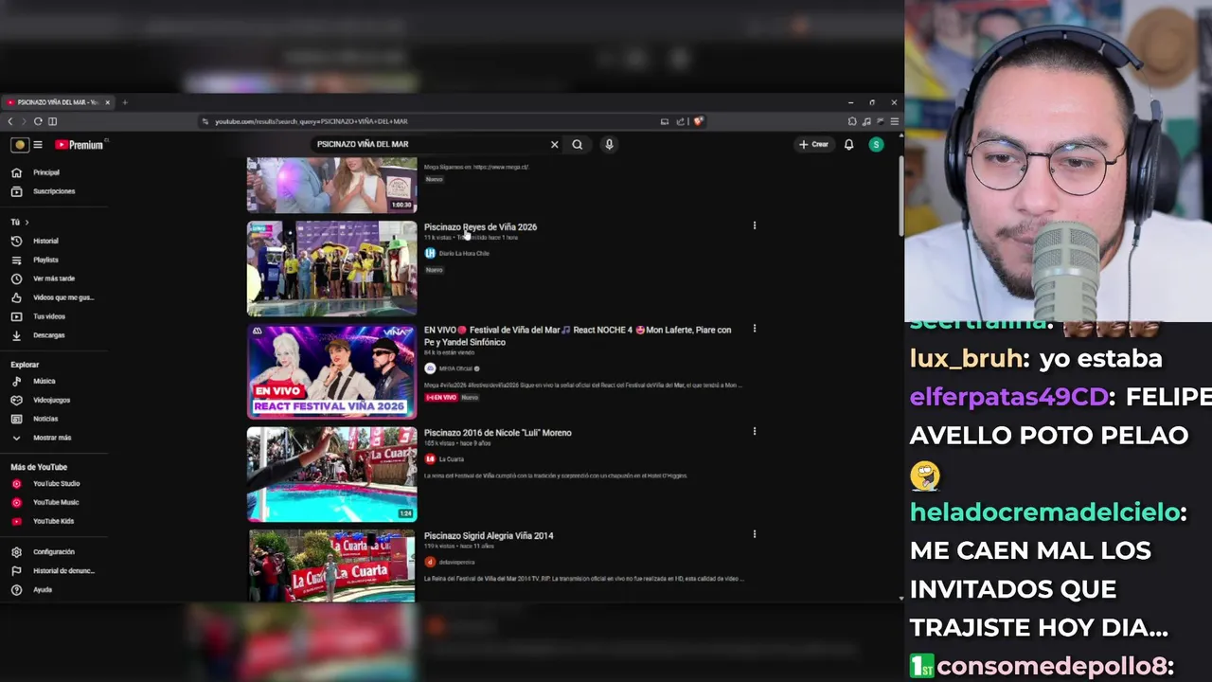Open a new browser tab with plus
Viewport: 1212px width, 682px height.
point(124,102)
